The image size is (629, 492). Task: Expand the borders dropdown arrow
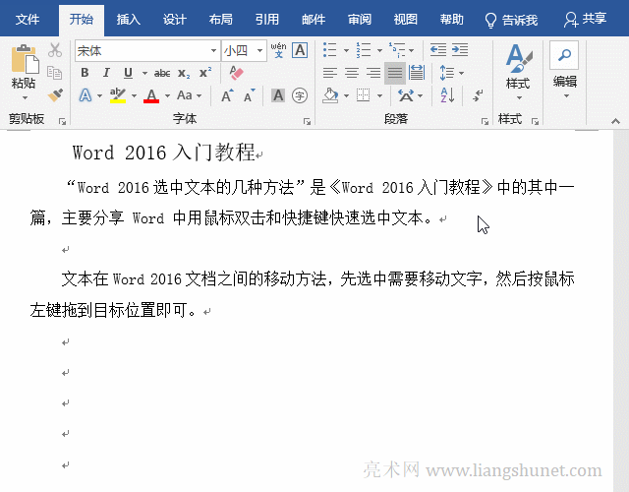pyautogui.click(x=379, y=96)
